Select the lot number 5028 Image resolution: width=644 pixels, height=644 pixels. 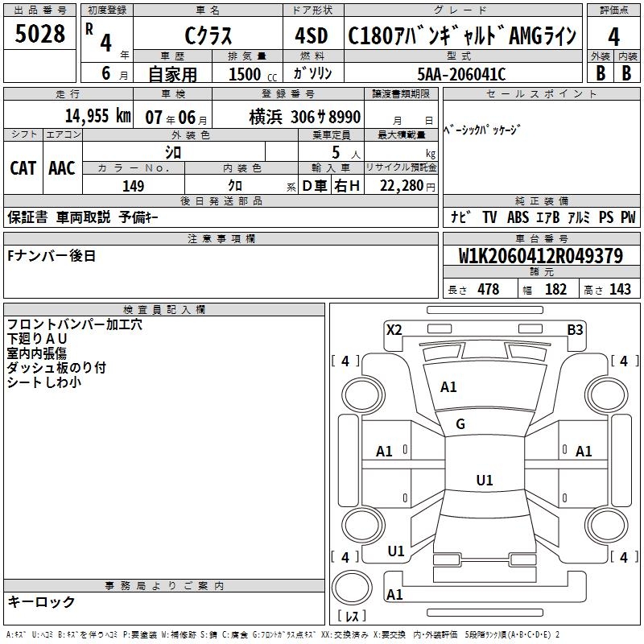tap(40, 35)
